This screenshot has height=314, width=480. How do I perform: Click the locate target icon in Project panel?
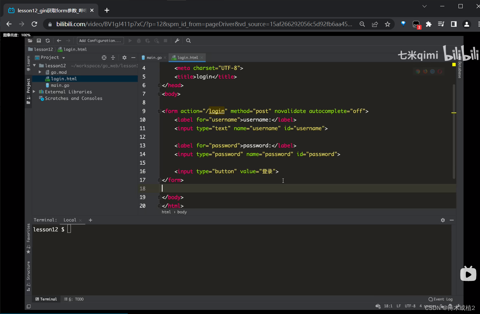[x=104, y=58]
